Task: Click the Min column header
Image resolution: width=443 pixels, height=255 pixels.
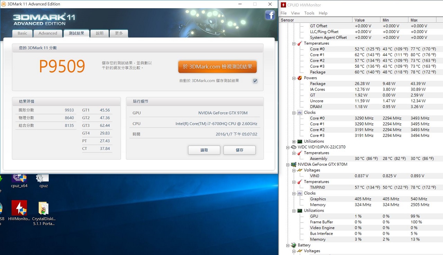Action: coord(394,20)
